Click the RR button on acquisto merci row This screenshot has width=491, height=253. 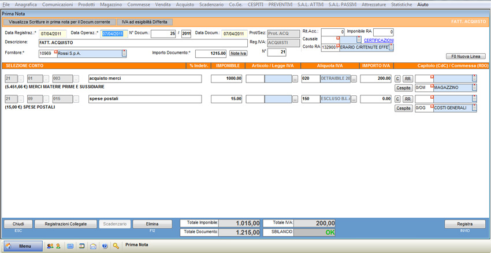pos(407,79)
